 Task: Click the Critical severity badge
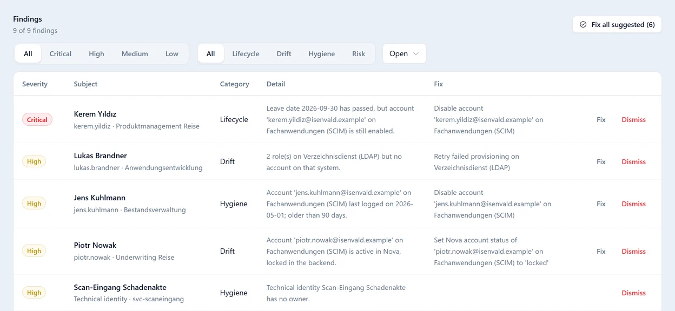[x=37, y=120]
